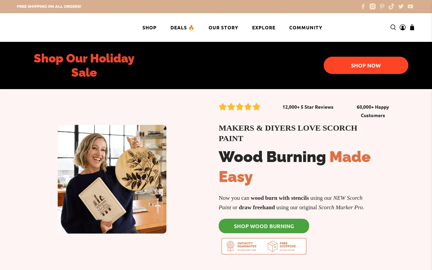The image size is (432, 270).
Task: Open the Instagram social icon
Action: pyautogui.click(x=373, y=6)
